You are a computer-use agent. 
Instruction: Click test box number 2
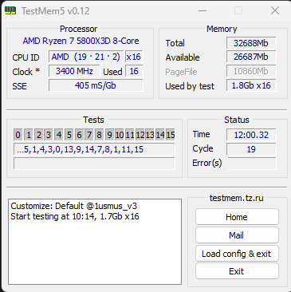tap(38, 135)
